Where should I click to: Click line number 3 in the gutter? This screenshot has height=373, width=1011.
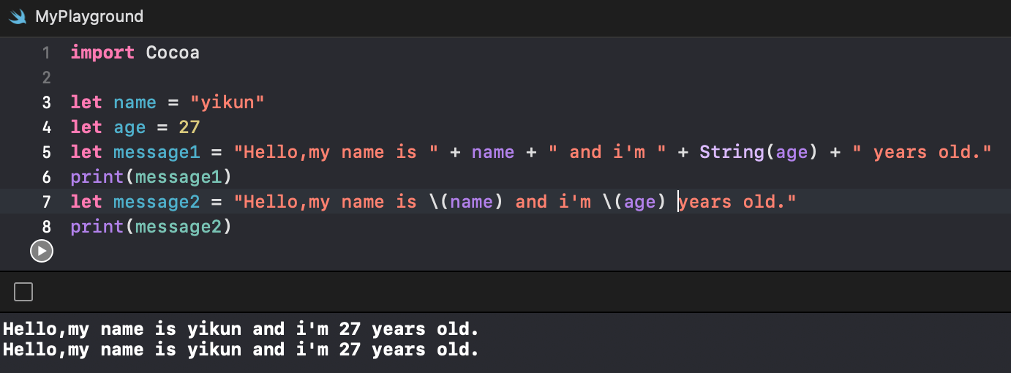tap(46, 102)
